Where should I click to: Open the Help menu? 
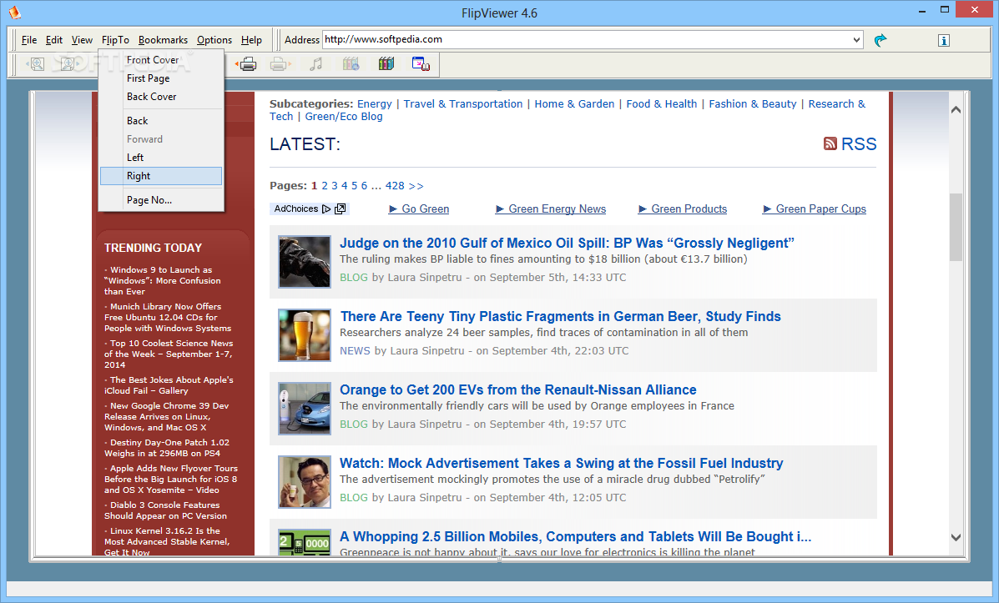click(251, 39)
